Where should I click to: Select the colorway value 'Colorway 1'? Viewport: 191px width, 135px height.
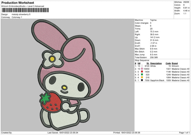tap(17, 17)
